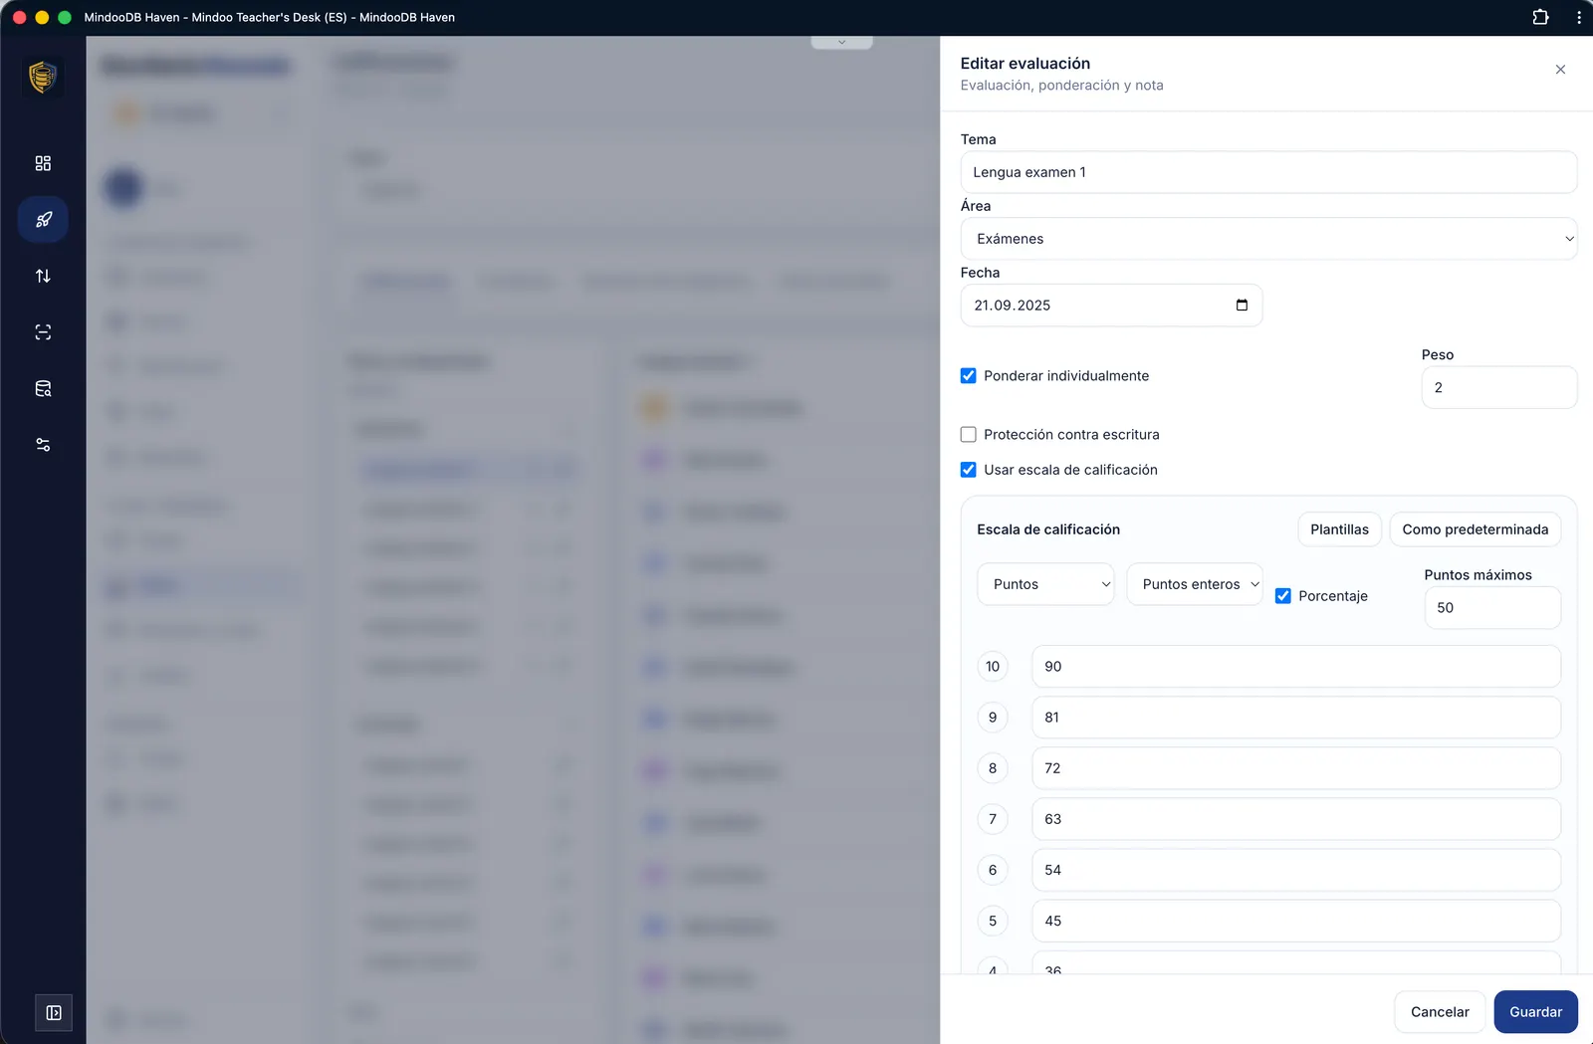Click the Editar evaluación title
This screenshot has height=1044, width=1593.
point(1025,64)
